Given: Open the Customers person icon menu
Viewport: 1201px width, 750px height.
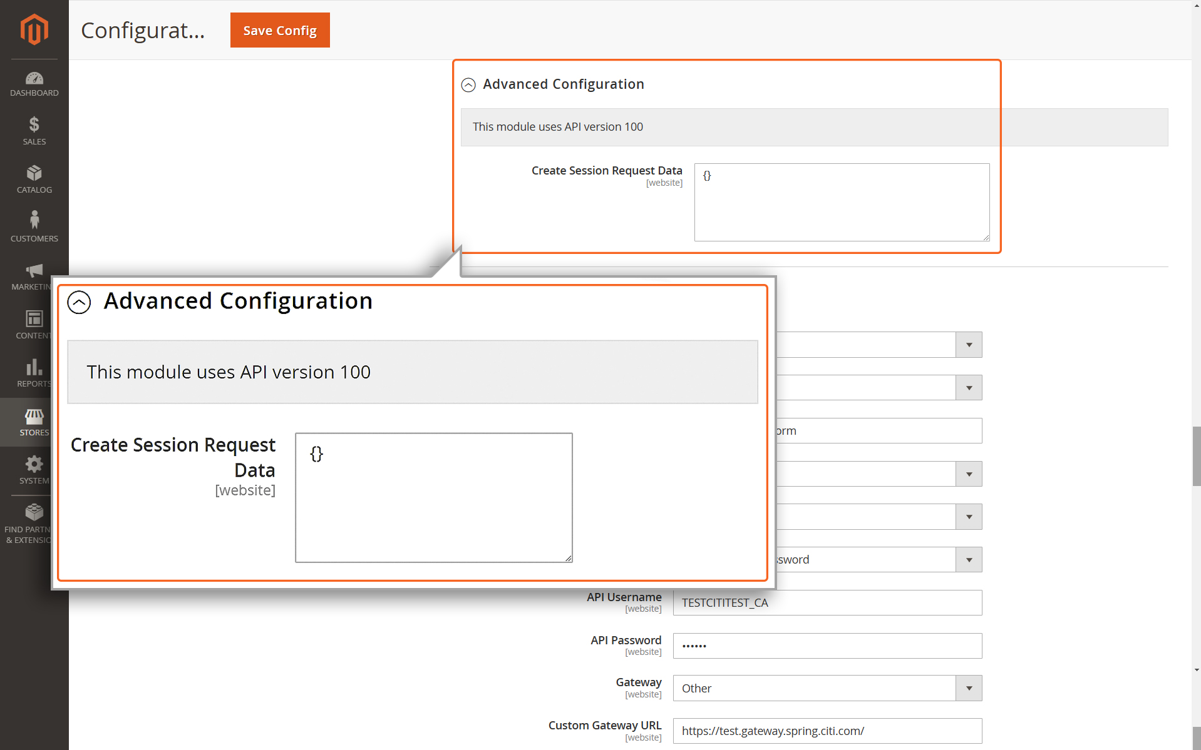Looking at the screenshot, I should 34,227.
